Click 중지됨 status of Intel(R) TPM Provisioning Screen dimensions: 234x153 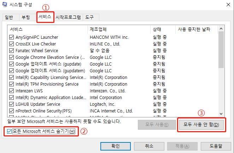[159, 84]
